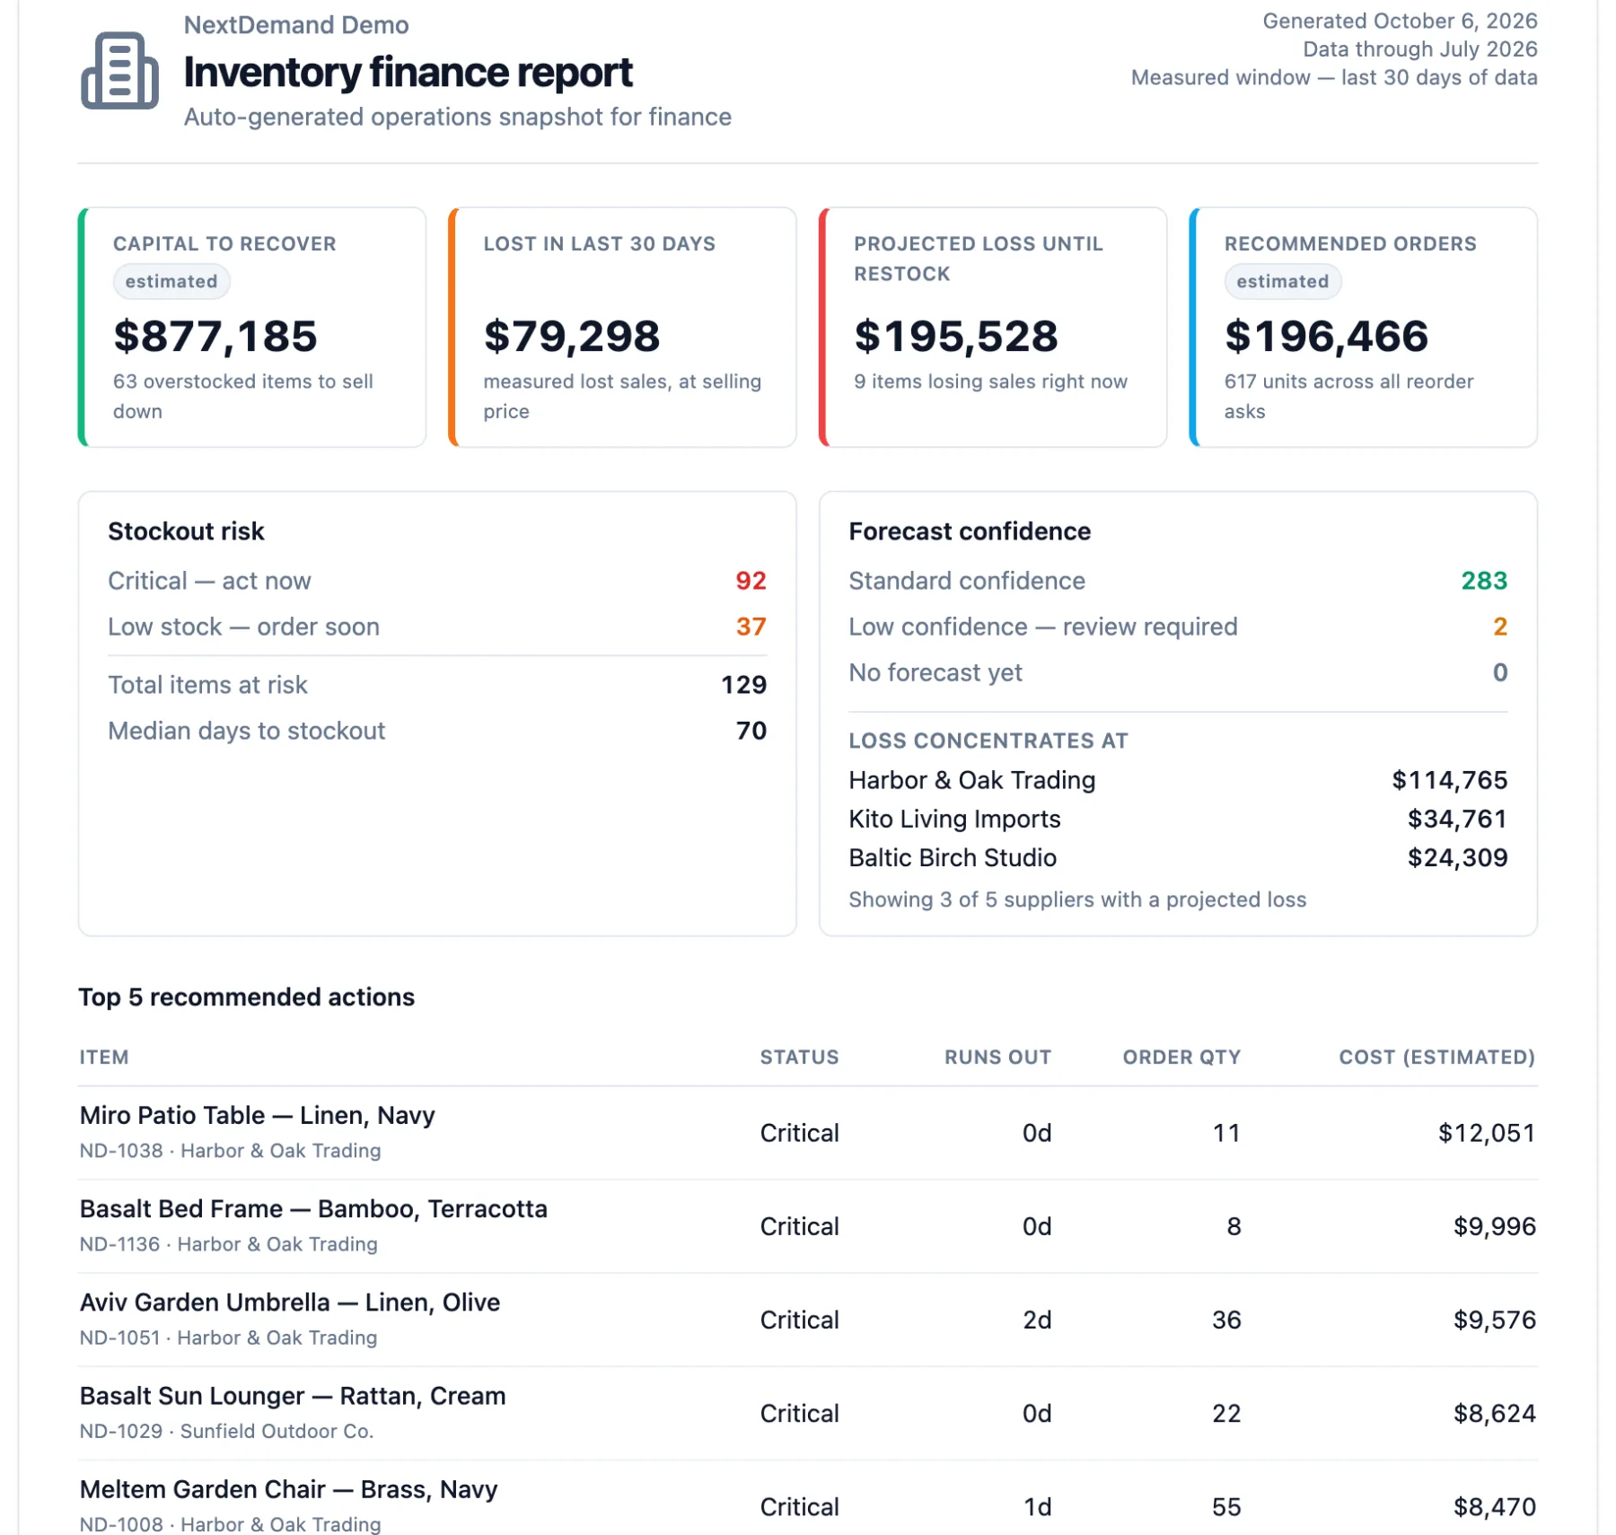The width and height of the screenshot is (1616, 1535).
Task: Click the '2d' runs out cell
Action: tap(1037, 1320)
